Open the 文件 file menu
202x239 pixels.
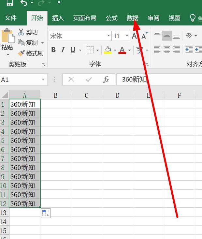point(10,18)
